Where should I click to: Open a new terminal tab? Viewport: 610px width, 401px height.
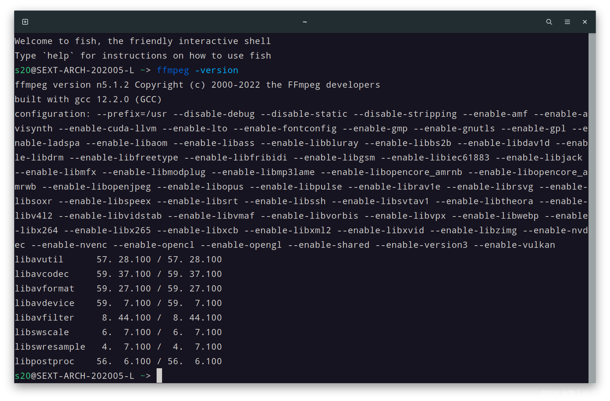[x=25, y=22]
